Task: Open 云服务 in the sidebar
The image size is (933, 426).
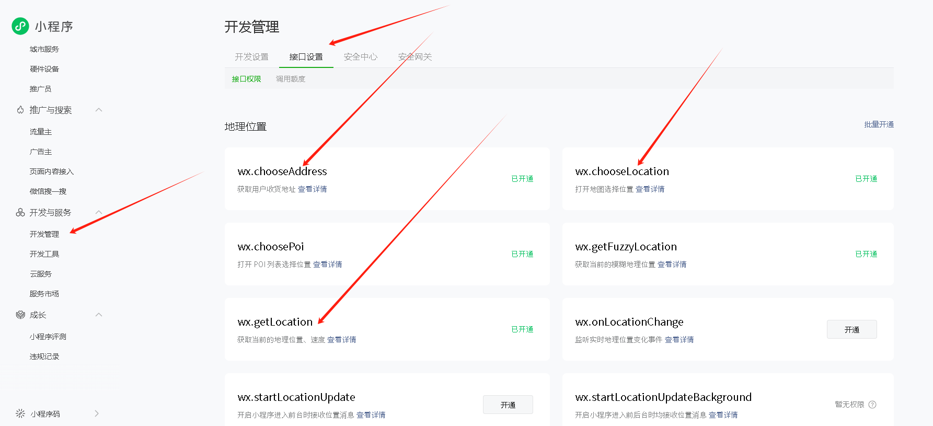Action: [41, 274]
